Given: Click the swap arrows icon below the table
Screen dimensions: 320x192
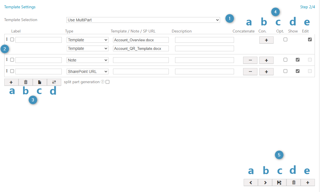Looking at the screenshot, I should tap(54, 82).
